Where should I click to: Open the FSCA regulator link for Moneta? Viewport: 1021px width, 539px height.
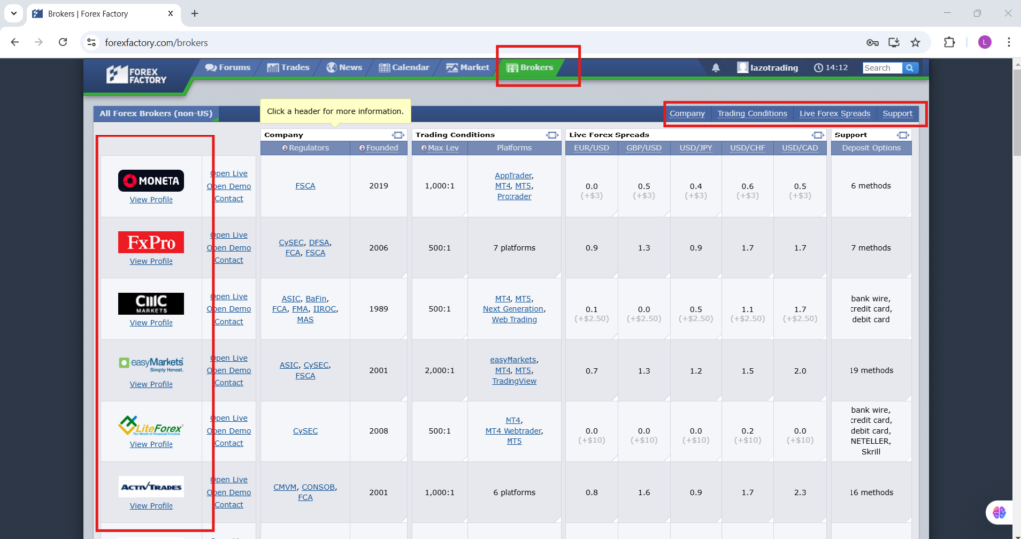(305, 186)
